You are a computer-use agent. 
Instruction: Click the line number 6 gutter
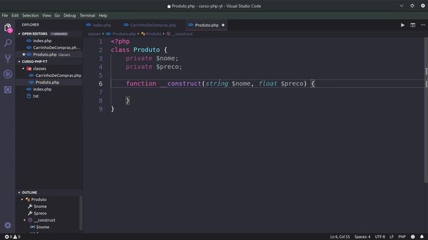click(x=101, y=83)
